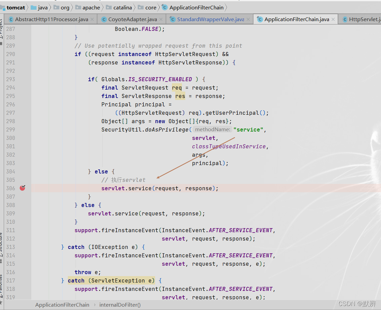
Task: Click class icon on ApplicationFilterChain.java tab
Action: coord(260,19)
